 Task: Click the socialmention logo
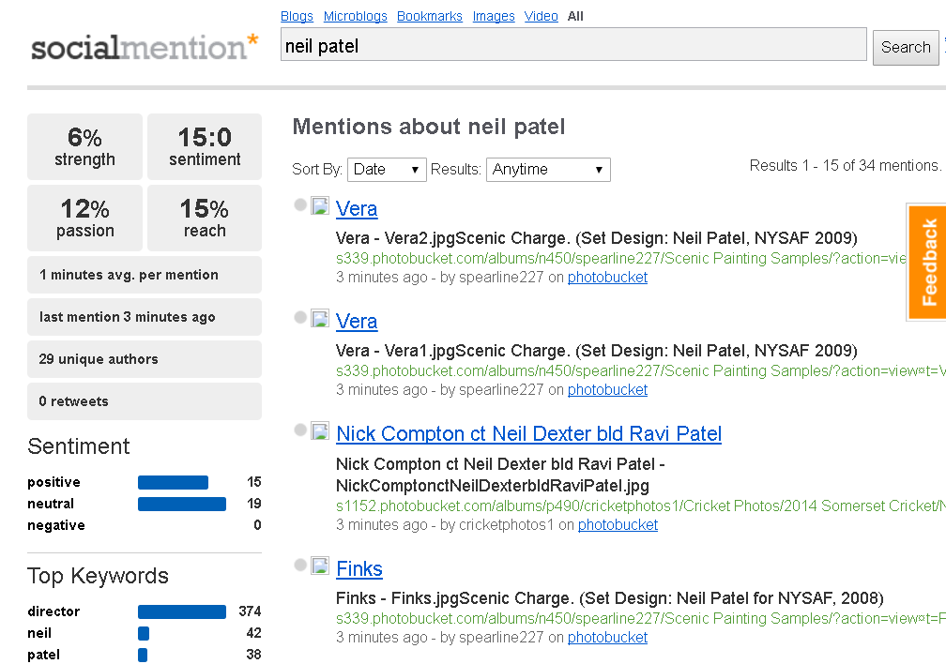[145, 47]
